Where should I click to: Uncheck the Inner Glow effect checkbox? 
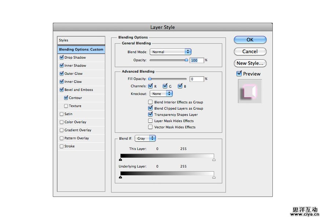[62, 81]
